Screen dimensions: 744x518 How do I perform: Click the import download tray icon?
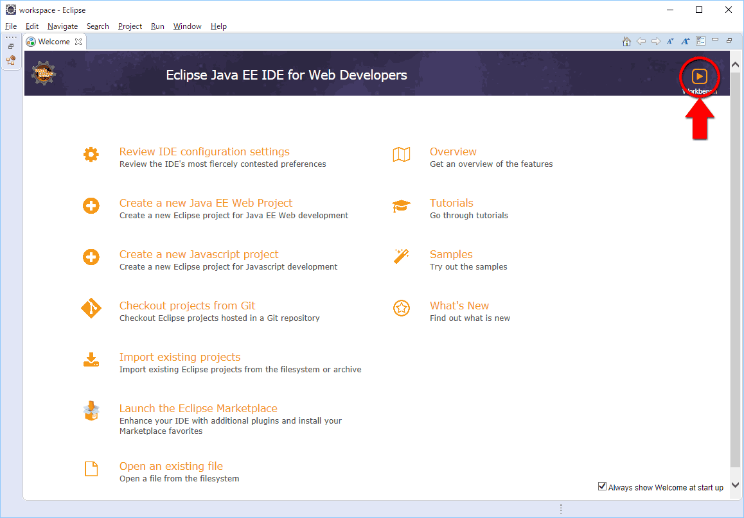point(91,359)
